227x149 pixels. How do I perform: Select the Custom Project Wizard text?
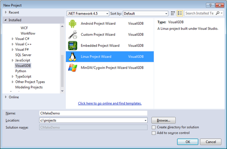[98, 35]
